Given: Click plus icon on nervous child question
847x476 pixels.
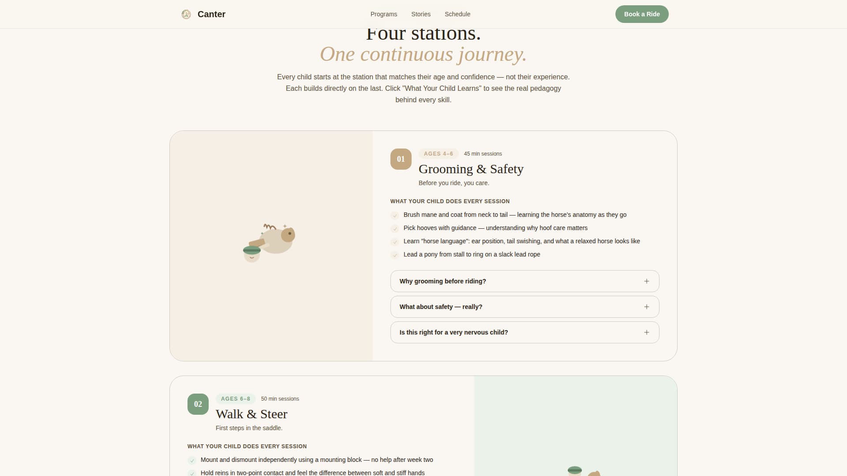Looking at the screenshot, I should (646, 332).
